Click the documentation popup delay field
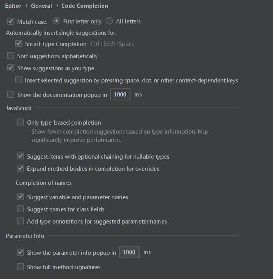 121,94
